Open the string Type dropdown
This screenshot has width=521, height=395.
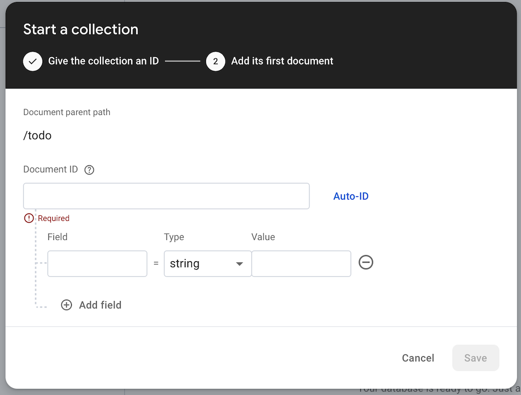pyautogui.click(x=208, y=264)
